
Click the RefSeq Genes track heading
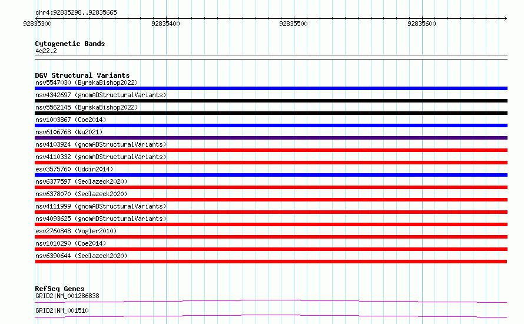click(59, 289)
